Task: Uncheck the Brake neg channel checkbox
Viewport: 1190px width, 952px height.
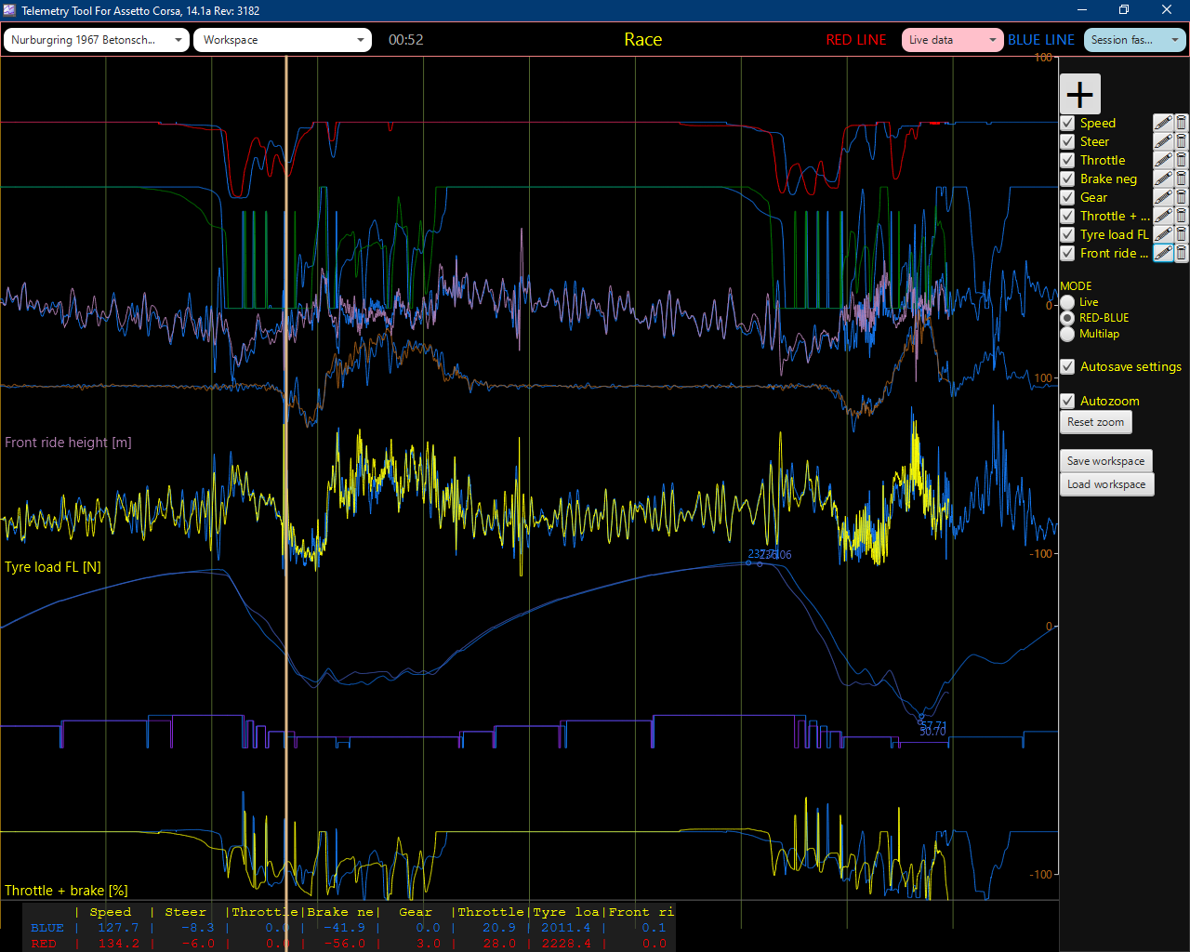Action: point(1067,178)
